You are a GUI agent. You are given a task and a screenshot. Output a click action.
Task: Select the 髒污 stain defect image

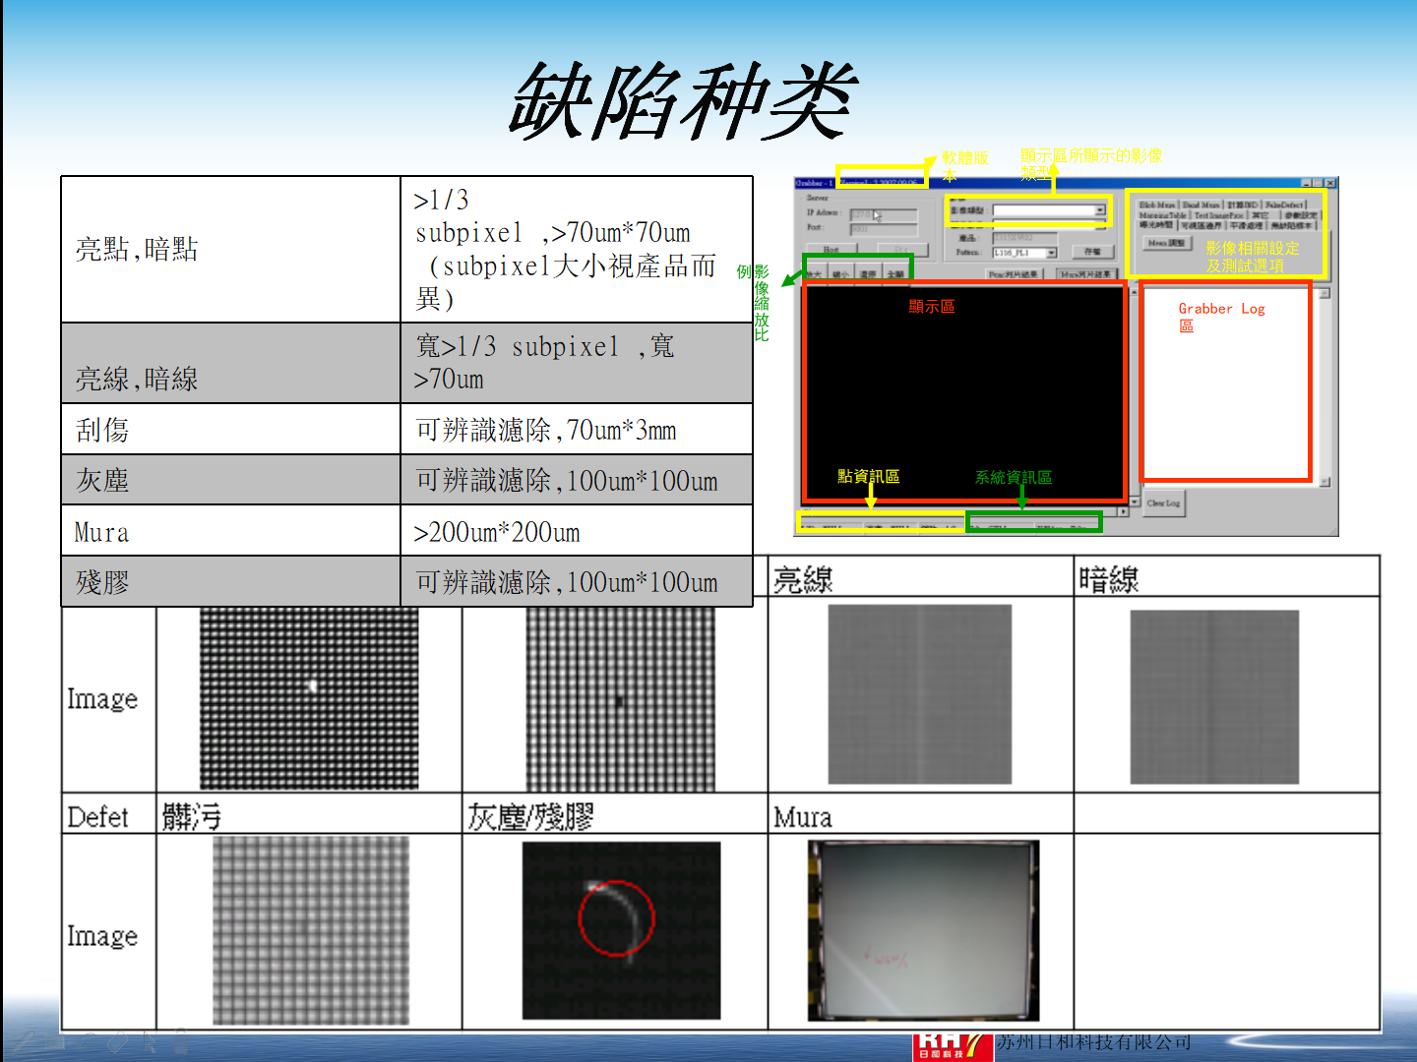(311, 930)
